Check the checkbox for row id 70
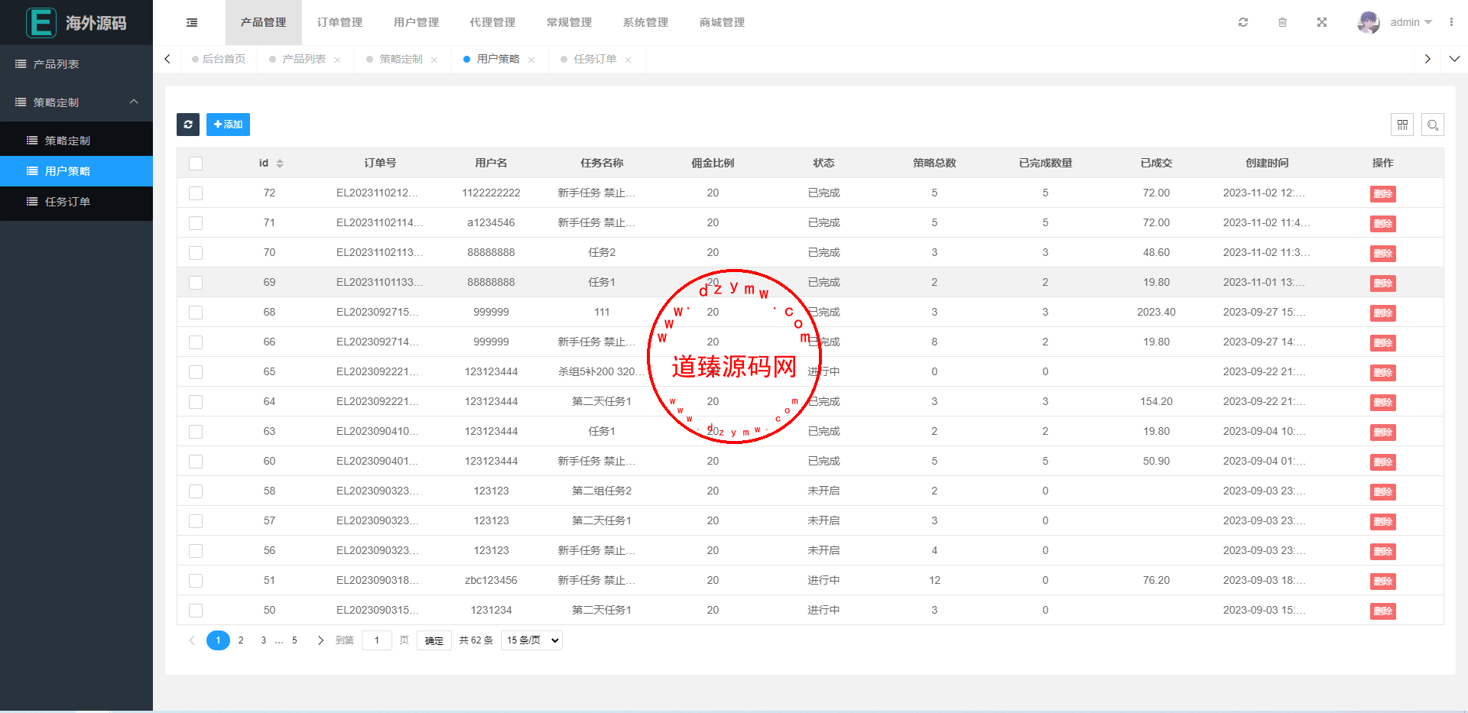Image resolution: width=1468 pixels, height=713 pixels. (196, 253)
